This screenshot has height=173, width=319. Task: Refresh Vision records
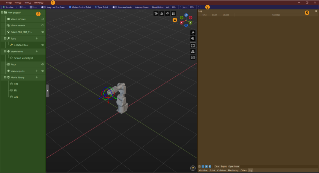tap(42, 26)
